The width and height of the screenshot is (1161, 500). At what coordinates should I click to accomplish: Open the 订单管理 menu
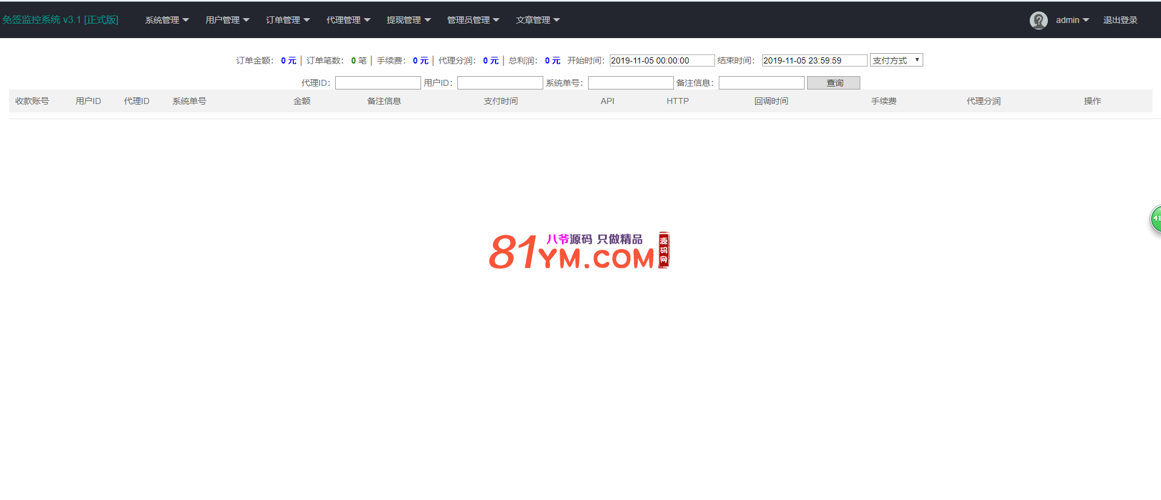288,20
